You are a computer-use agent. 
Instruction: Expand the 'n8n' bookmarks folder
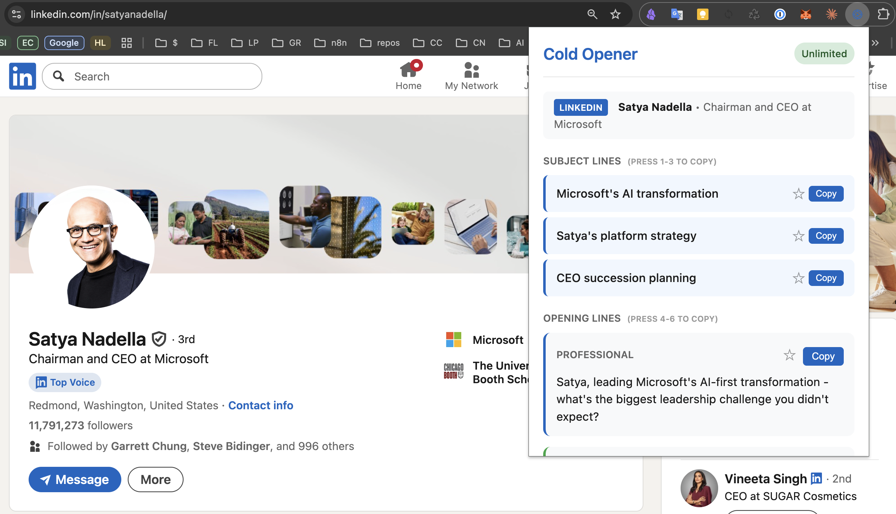click(330, 43)
